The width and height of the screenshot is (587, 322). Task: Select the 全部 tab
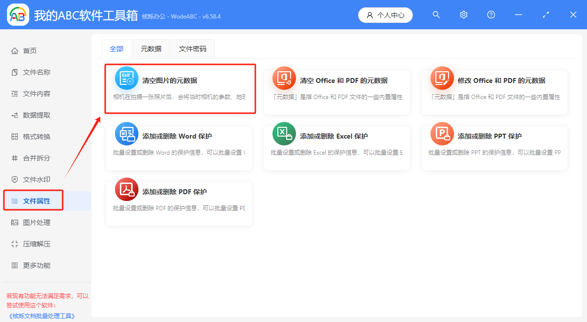click(116, 48)
